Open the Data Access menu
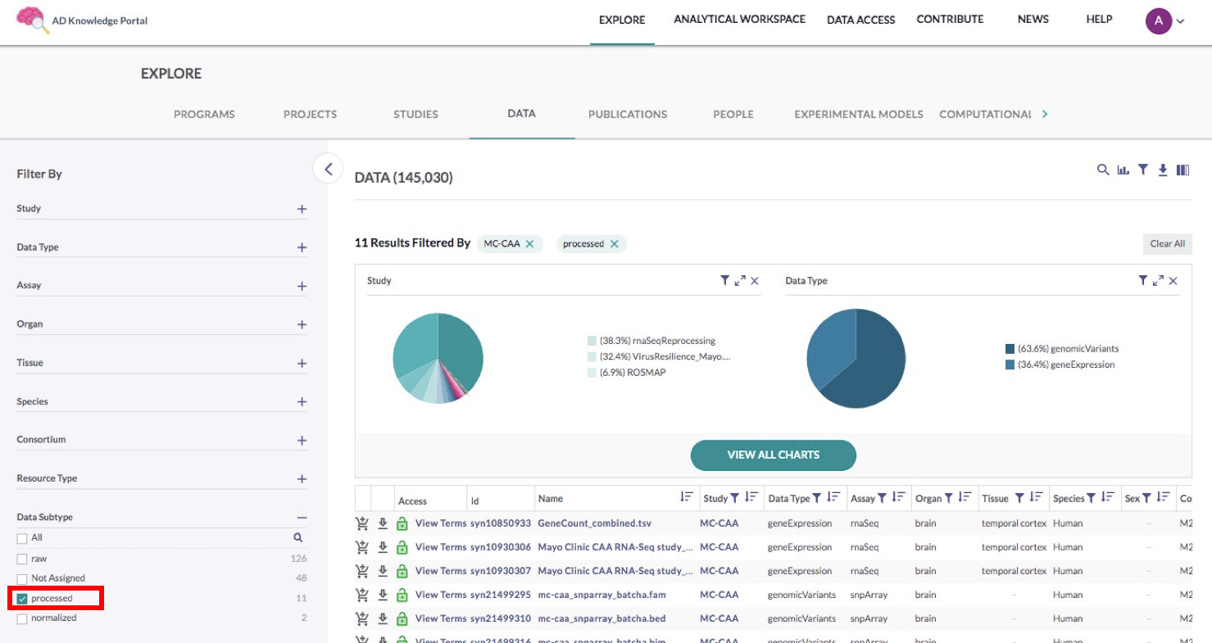 point(860,20)
